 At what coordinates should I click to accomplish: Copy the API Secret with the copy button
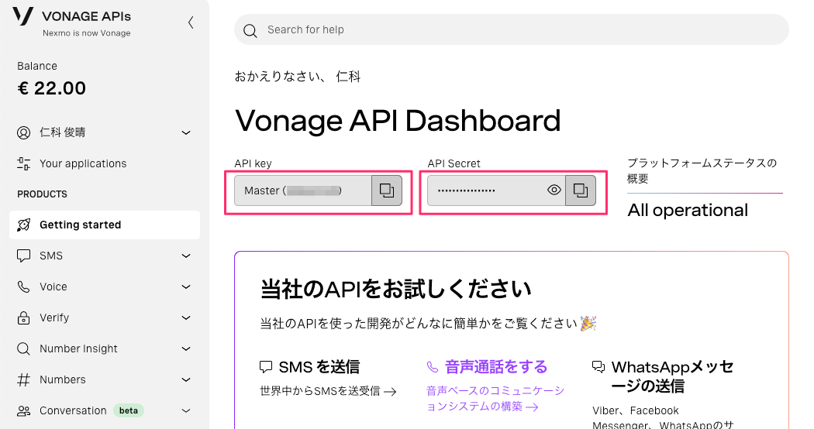581,190
